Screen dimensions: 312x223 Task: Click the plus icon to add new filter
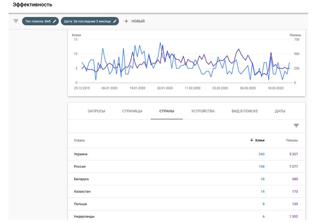(x=126, y=21)
